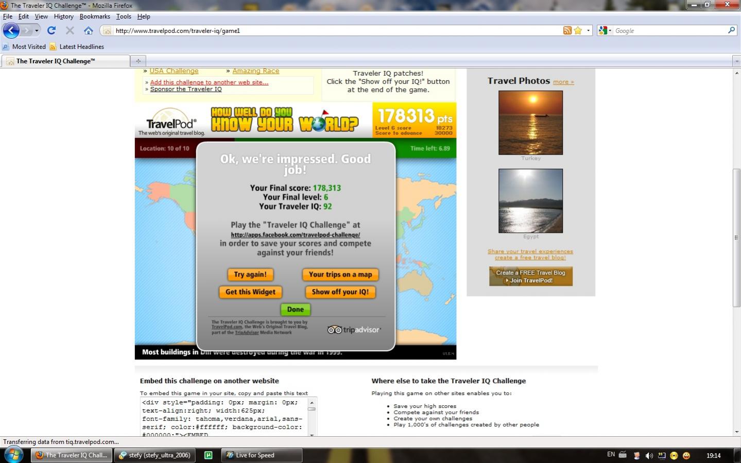This screenshot has height=463, width=741.
Task: Click the monitor tray icon showing 99
Action: 662,456
